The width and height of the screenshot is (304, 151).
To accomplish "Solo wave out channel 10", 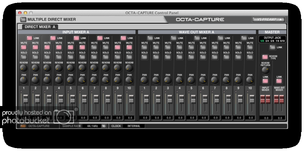I will (250, 57).
